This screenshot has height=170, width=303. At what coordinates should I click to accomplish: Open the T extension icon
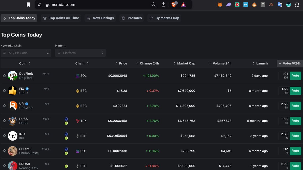click(263, 5)
